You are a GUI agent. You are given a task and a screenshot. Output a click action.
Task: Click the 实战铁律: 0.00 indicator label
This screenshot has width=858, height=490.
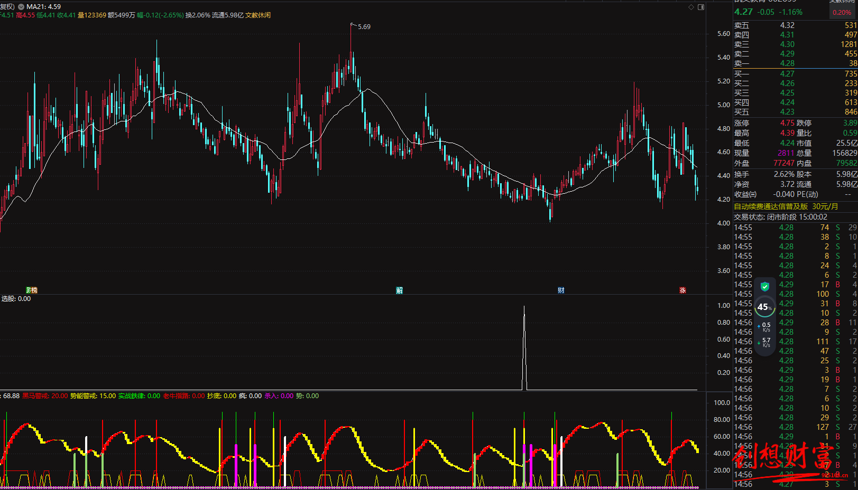[139, 396]
